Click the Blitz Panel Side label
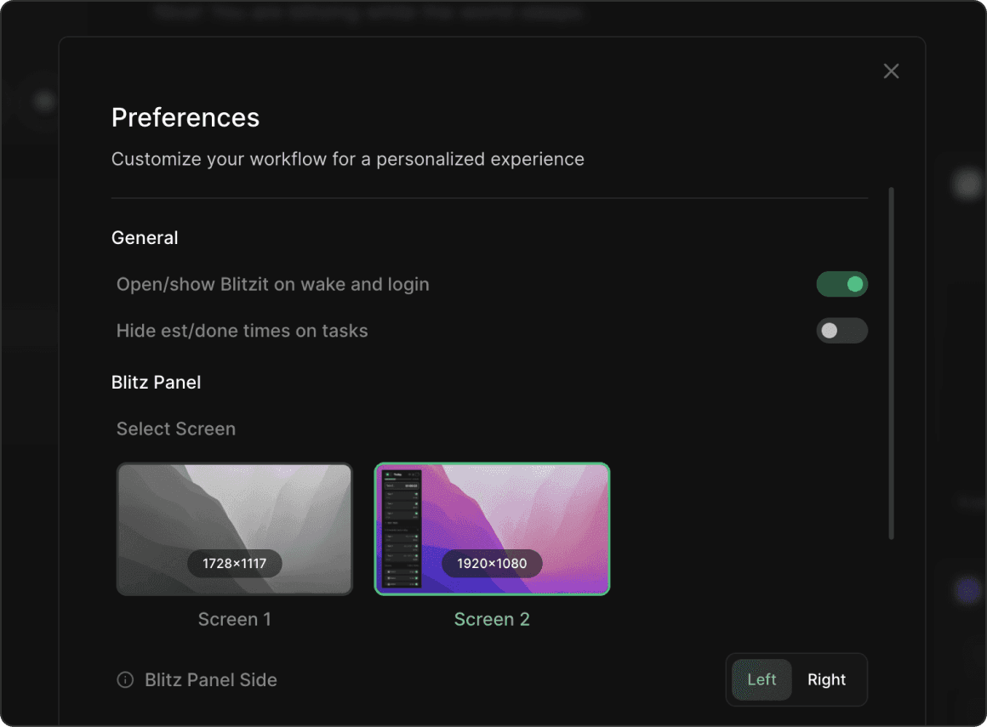This screenshot has height=727, width=987. (211, 680)
